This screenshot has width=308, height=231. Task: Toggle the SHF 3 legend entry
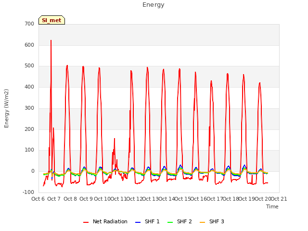212,221
